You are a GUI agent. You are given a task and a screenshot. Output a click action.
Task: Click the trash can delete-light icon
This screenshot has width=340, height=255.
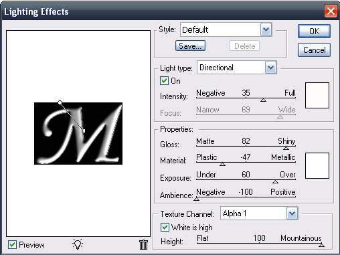pyautogui.click(x=143, y=245)
